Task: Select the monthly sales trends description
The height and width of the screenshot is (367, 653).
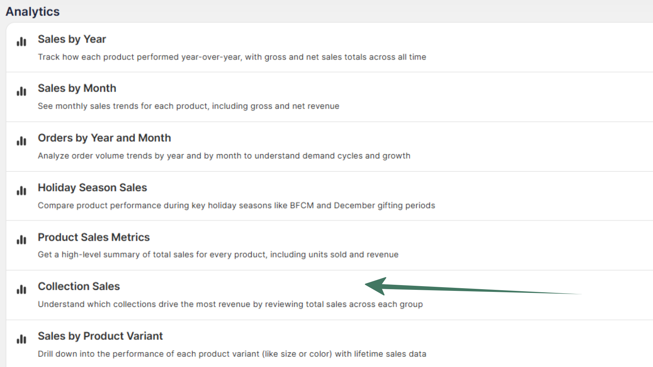Action: point(188,106)
